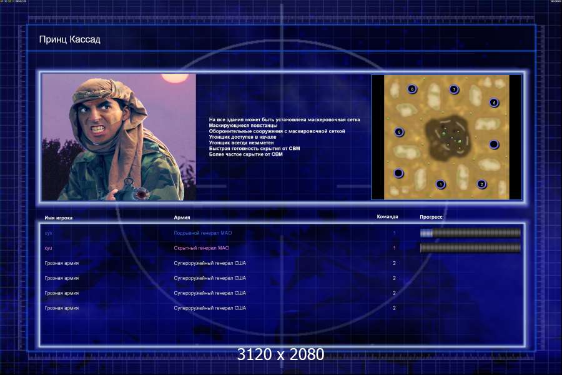Click the unnumbered start marker below marker 5
This screenshot has height=375, width=562.
click(x=398, y=174)
